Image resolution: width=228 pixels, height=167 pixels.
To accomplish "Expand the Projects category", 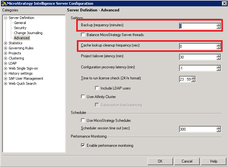I will pos(5,53).
